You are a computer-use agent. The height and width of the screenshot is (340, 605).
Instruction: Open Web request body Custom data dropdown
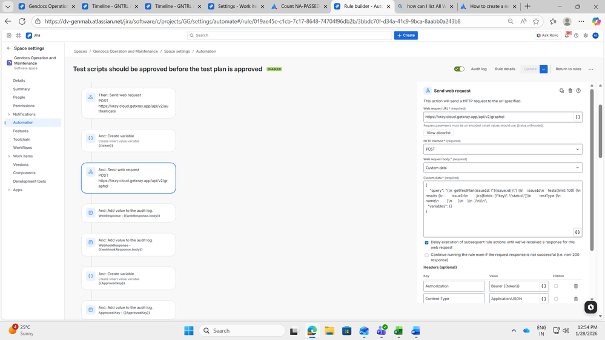[x=503, y=168]
